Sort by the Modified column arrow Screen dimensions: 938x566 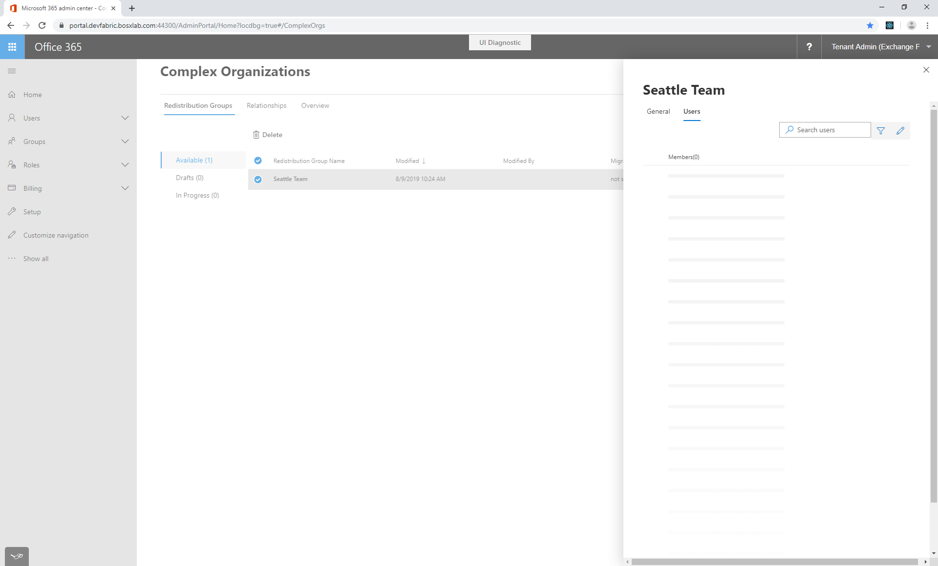click(x=424, y=161)
